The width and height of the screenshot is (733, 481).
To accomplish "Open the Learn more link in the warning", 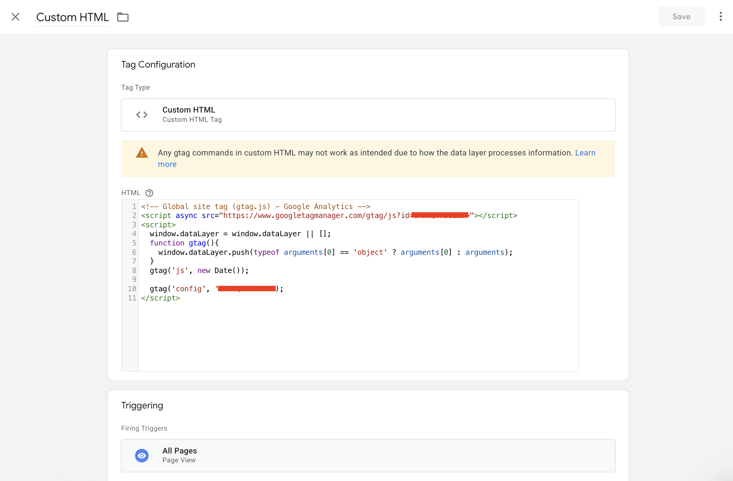I will [x=585, y=153].
